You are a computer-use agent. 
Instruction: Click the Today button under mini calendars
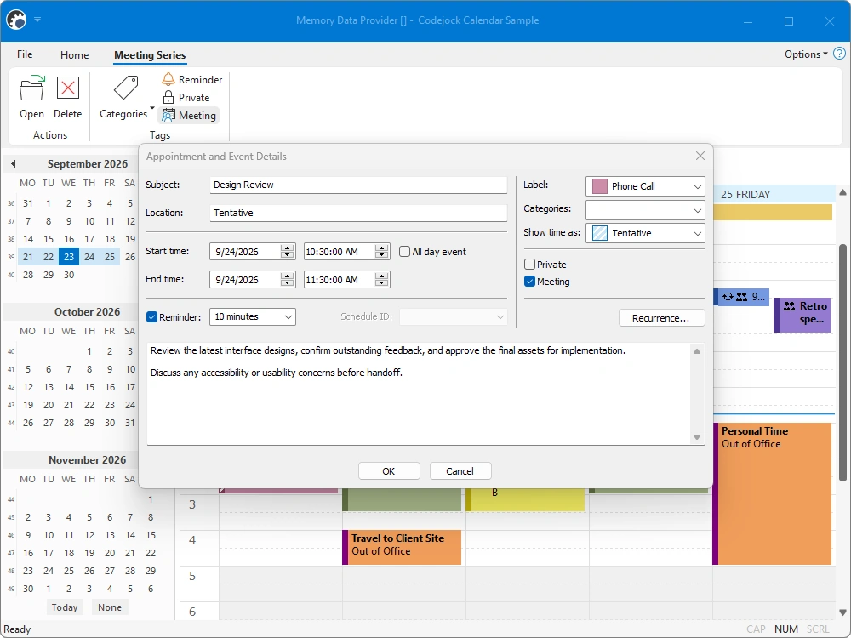(65, 607)
